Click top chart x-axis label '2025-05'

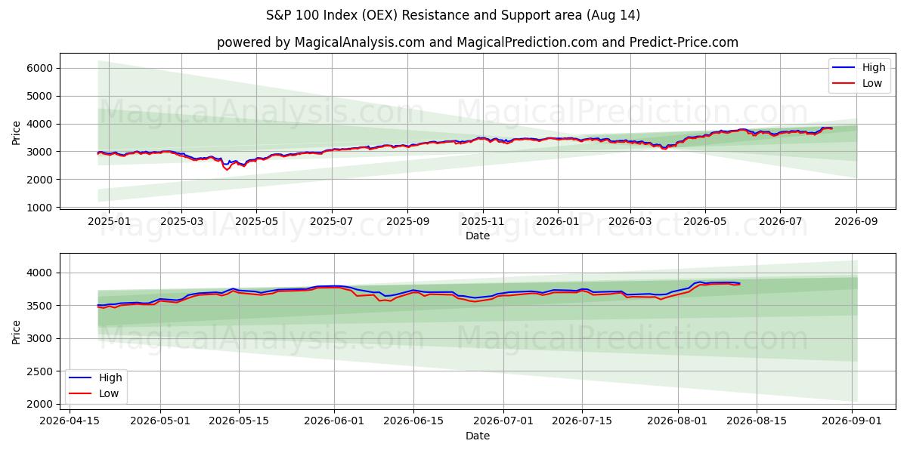pos(256,221)
